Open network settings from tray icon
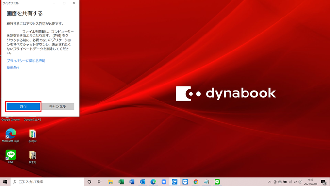This screenshot has width=330, height=186. [290, 182]
